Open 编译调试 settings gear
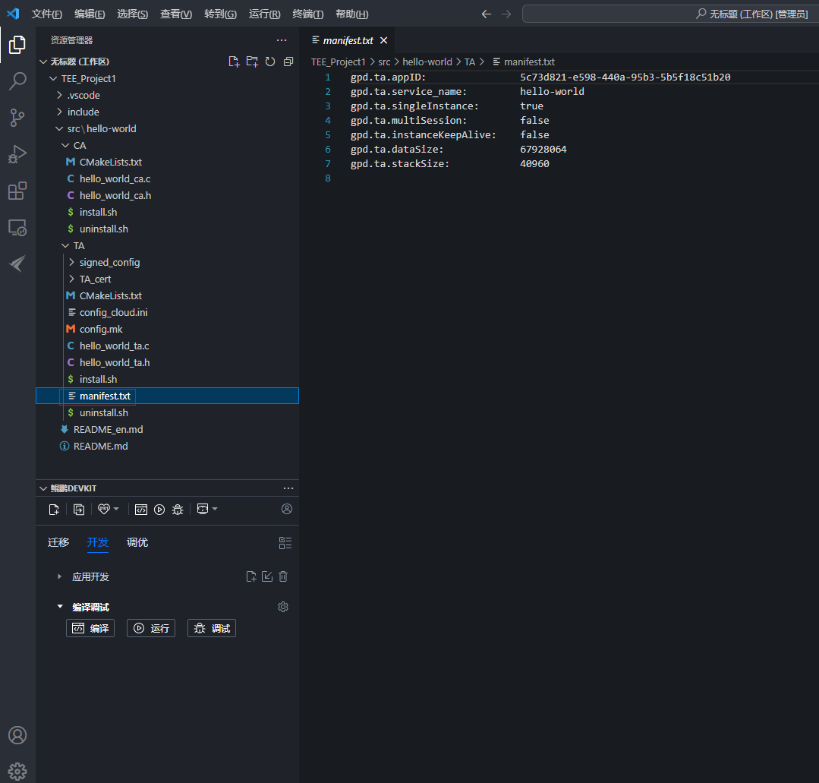The height and width of the screenshot is (783, 819). (x=283, y=607)
